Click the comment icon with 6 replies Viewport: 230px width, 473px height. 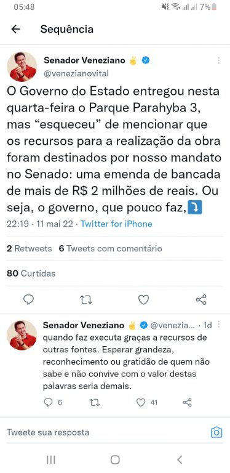[x=53, y=402]
